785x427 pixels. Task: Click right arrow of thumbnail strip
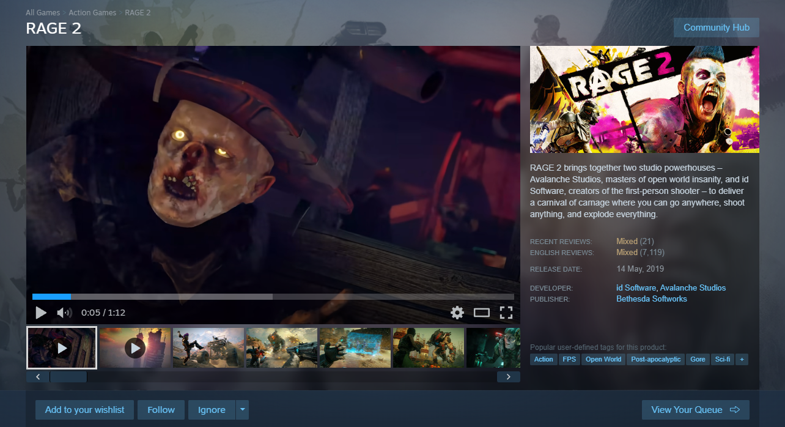(509, 377)
